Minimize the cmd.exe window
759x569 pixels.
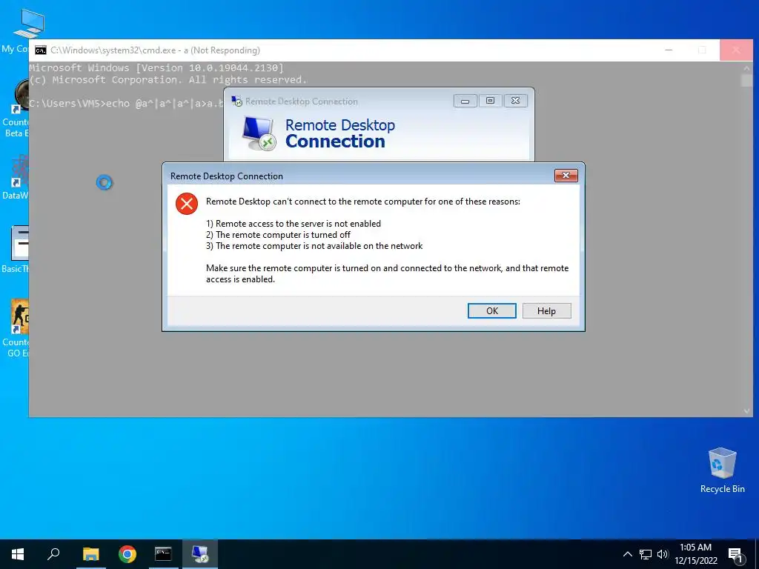pyautogui.click(x=669, y=50)
